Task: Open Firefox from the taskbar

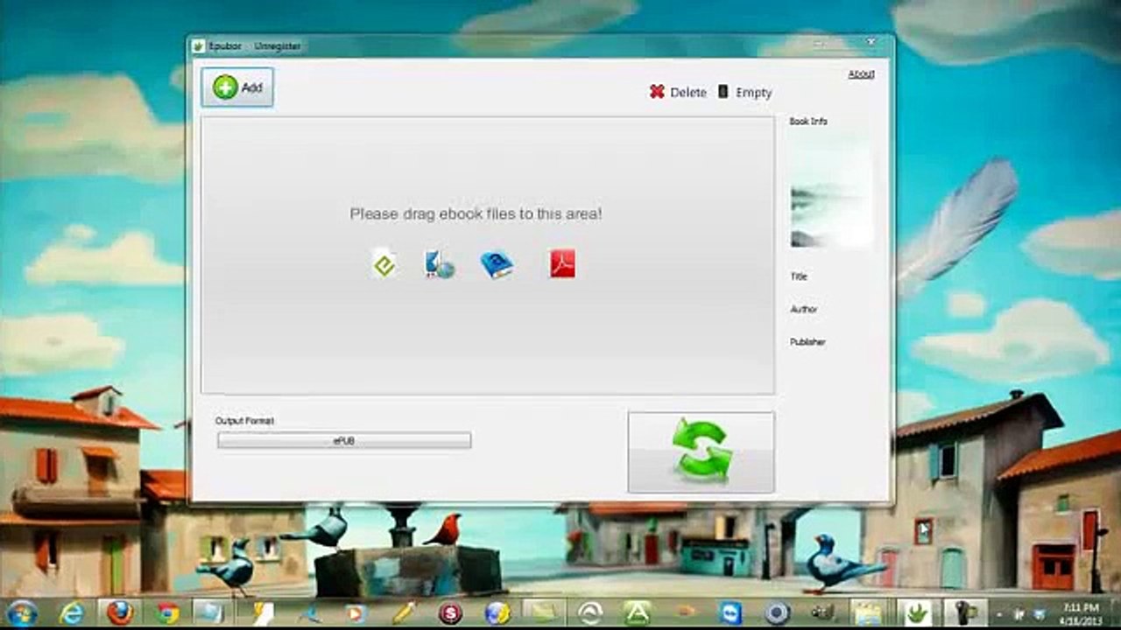Action: pyautogui.click(x=120, y=612)
